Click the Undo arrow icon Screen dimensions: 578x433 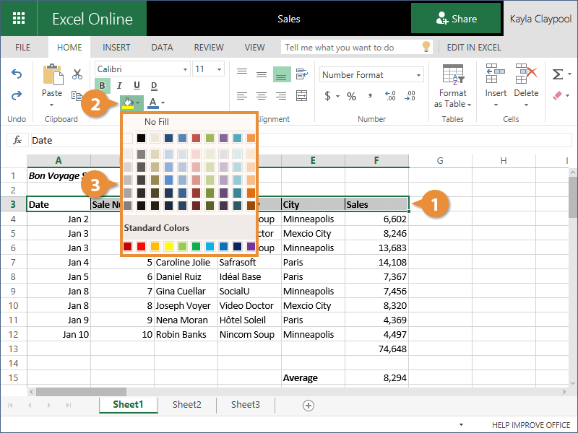coord(17,74)
